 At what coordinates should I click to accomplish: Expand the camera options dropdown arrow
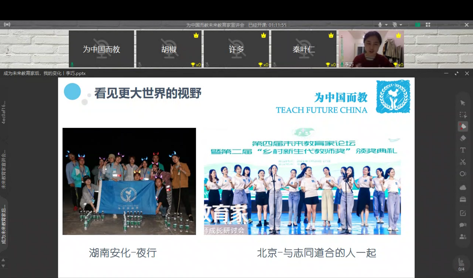pyautogui.click(x=401, y=25)
